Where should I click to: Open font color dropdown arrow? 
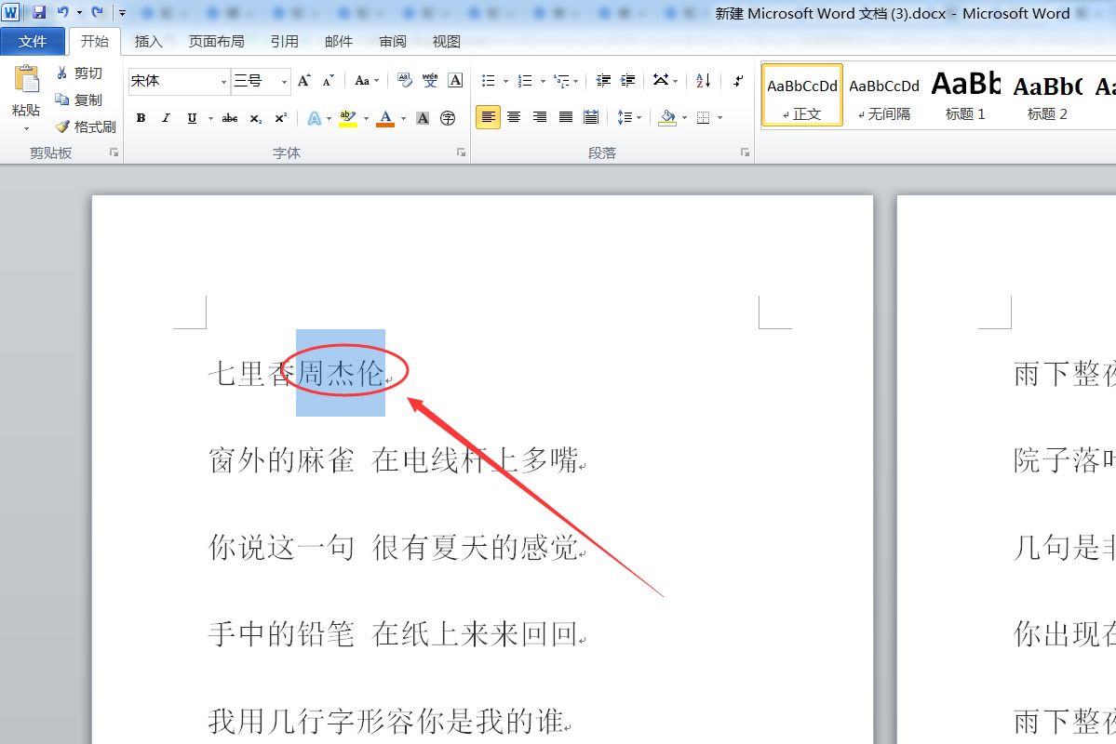(x=404, y=118)
